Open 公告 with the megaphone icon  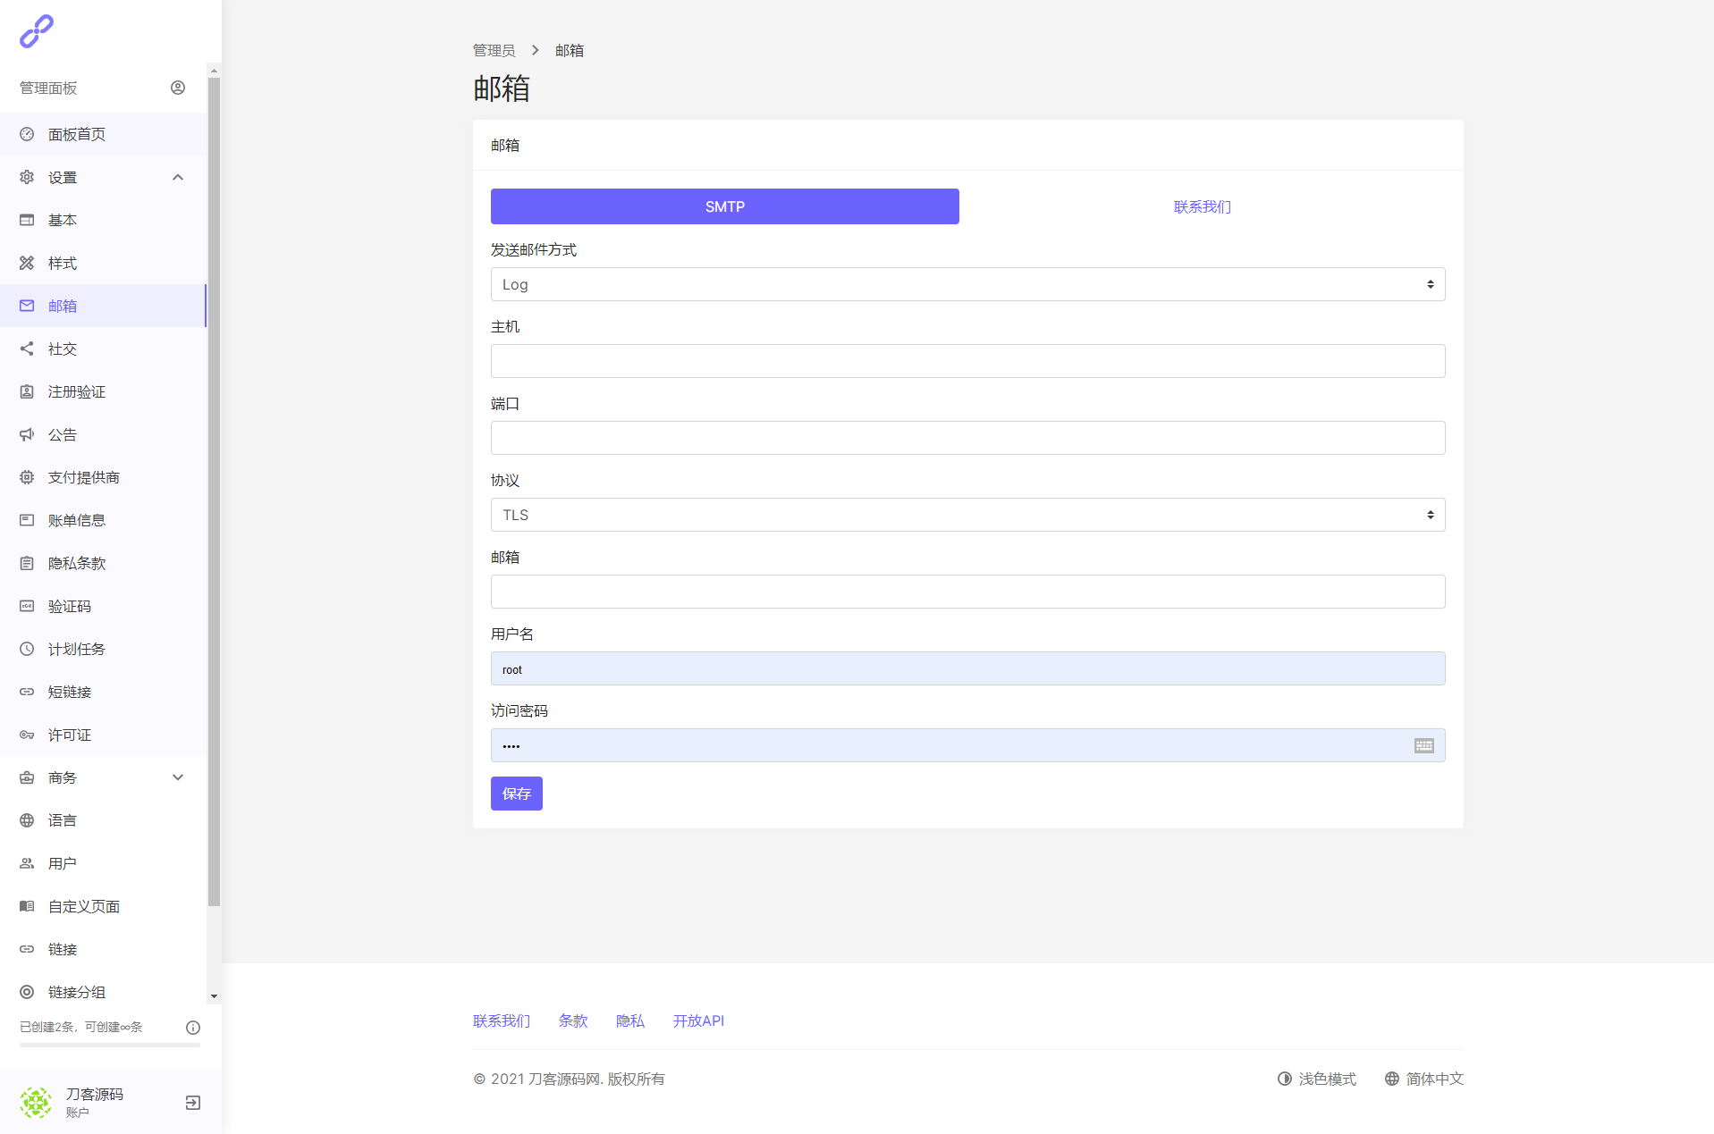click(62, 434)
